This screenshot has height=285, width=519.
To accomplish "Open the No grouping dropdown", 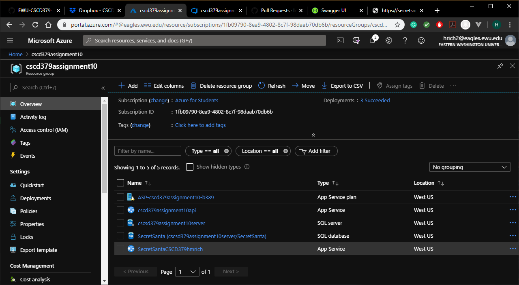I will pos(470,167).
